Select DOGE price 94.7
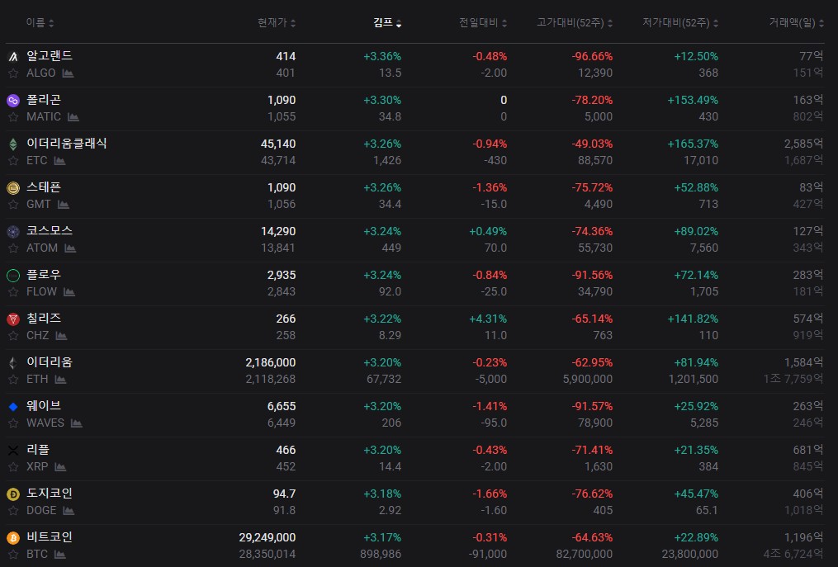The image size is (838, 567). 284,494
